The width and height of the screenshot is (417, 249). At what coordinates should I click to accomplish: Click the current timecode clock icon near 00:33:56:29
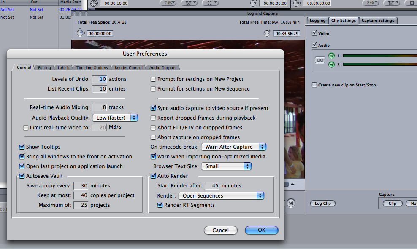pyautogui.click(x=267, y=33)
